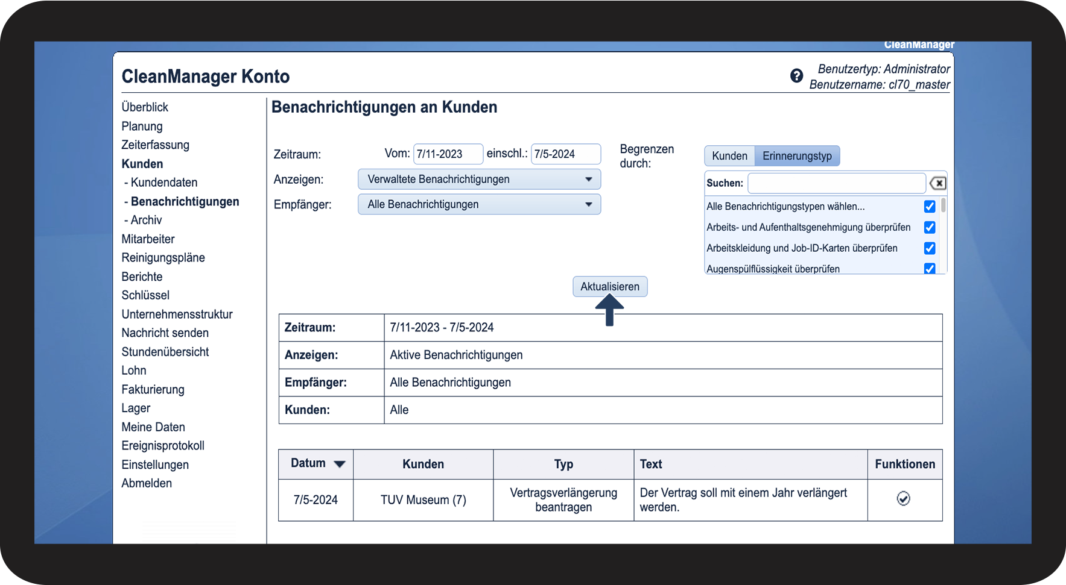Click the Suchen search input field

(x=836, y=183)
